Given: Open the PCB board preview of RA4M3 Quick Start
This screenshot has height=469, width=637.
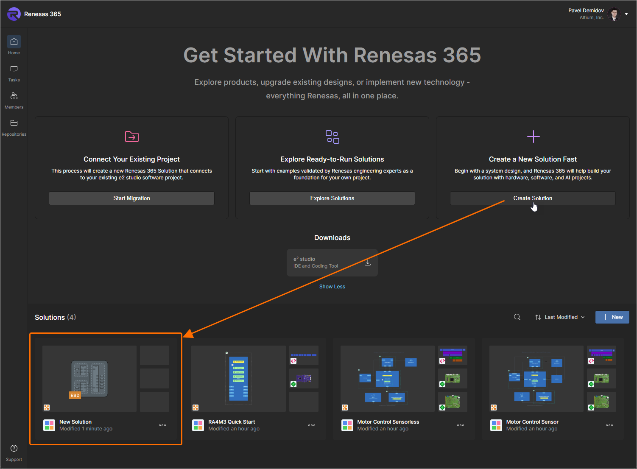Looking at the screenshot, I should 304,379.
